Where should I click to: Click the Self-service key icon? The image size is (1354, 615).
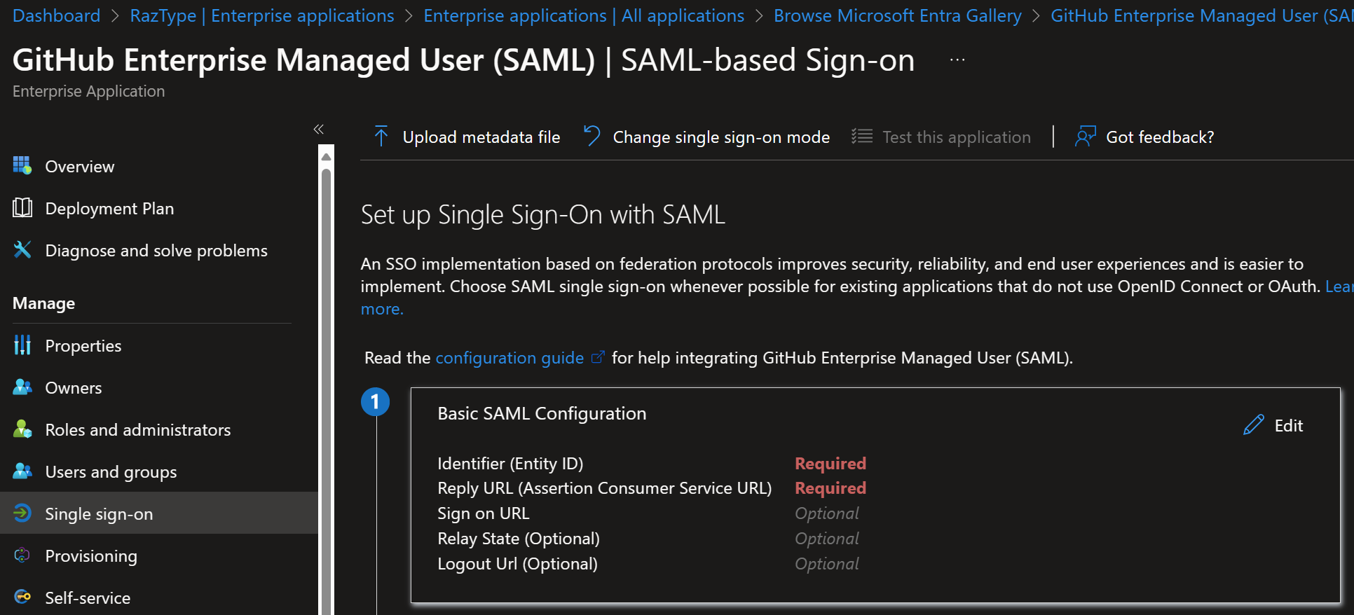point(22,597)
